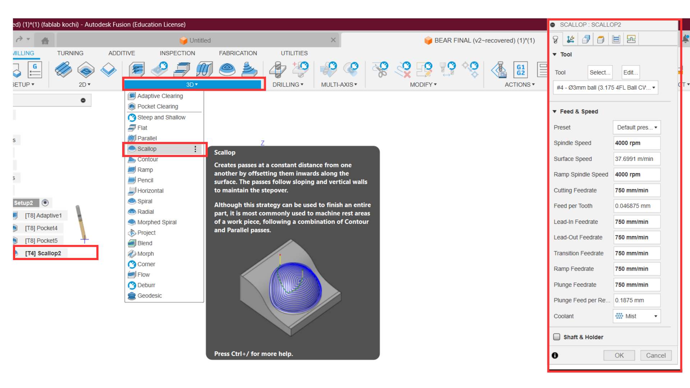Click the Scallop dome-shaped toolbar icon

pyautogui.click(x=227, y=69)
